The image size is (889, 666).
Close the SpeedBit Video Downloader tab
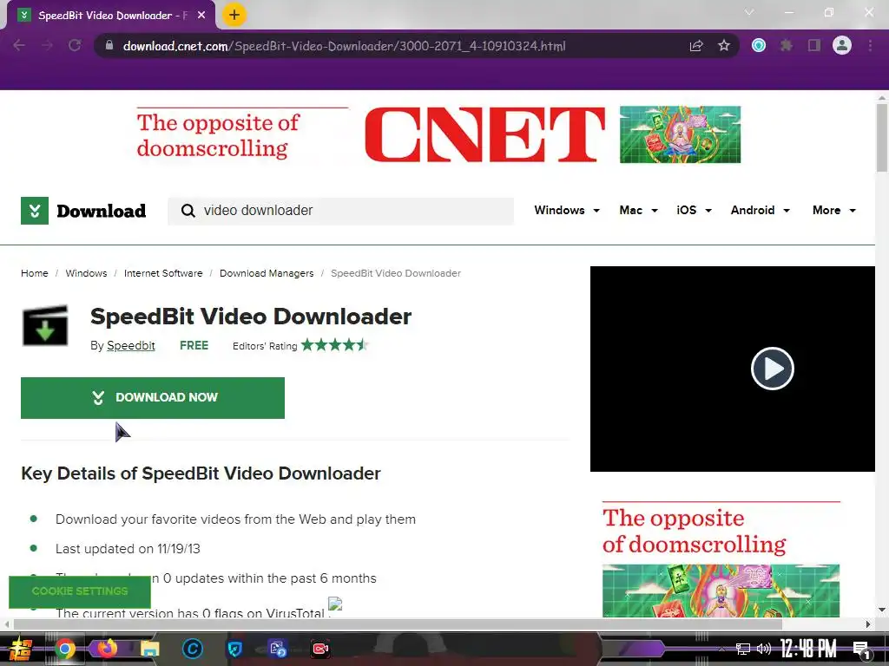pyautogui.click(x=201, y=16)
